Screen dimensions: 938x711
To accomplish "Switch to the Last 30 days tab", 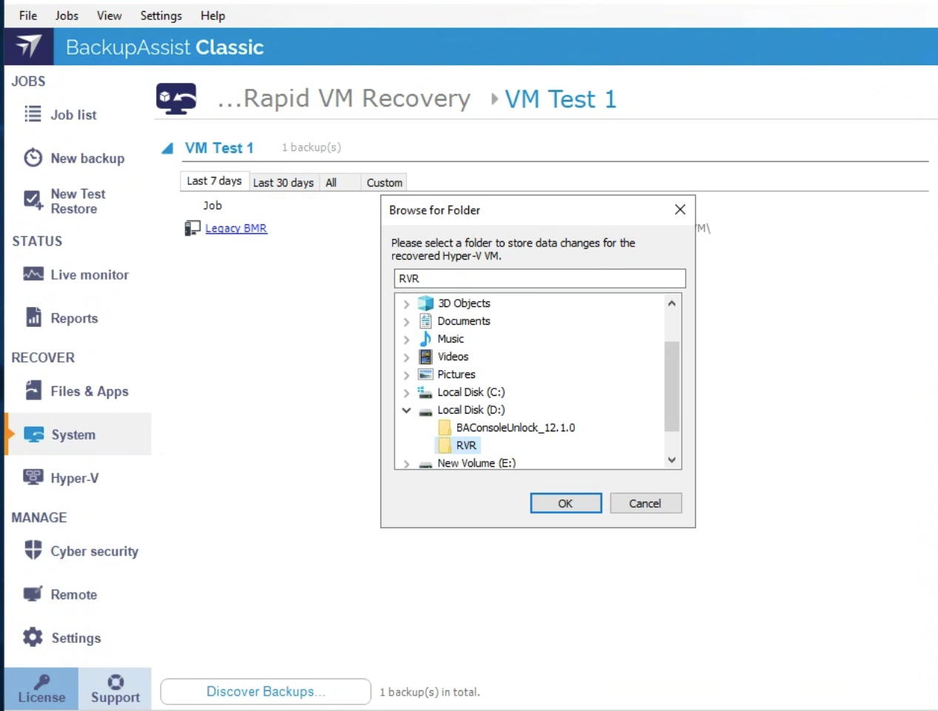I will (x=283, y=183).
